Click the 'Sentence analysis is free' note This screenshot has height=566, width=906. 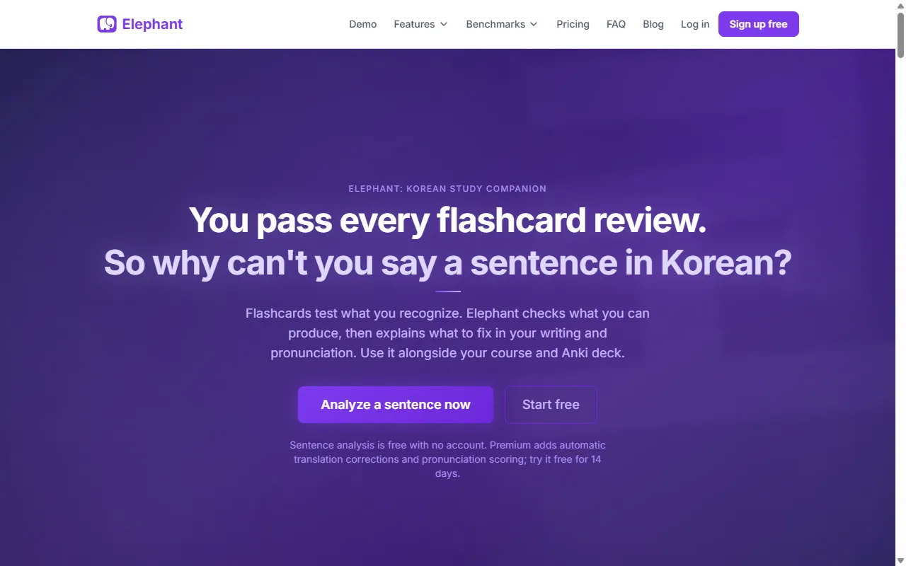tap(447, 459)
